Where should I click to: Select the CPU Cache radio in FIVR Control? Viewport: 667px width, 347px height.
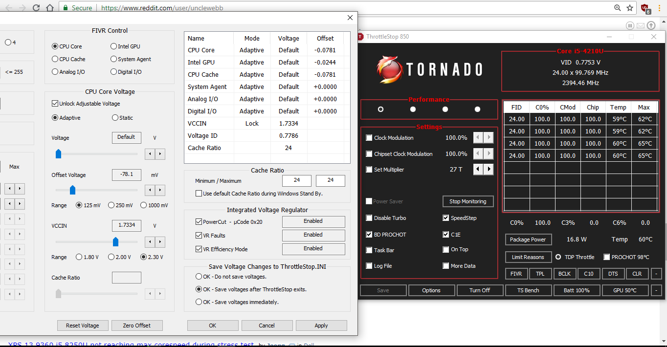(55, 59)
